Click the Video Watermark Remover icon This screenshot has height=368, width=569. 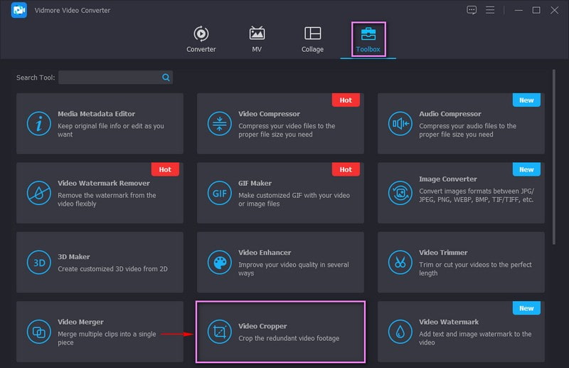(38, 193)
